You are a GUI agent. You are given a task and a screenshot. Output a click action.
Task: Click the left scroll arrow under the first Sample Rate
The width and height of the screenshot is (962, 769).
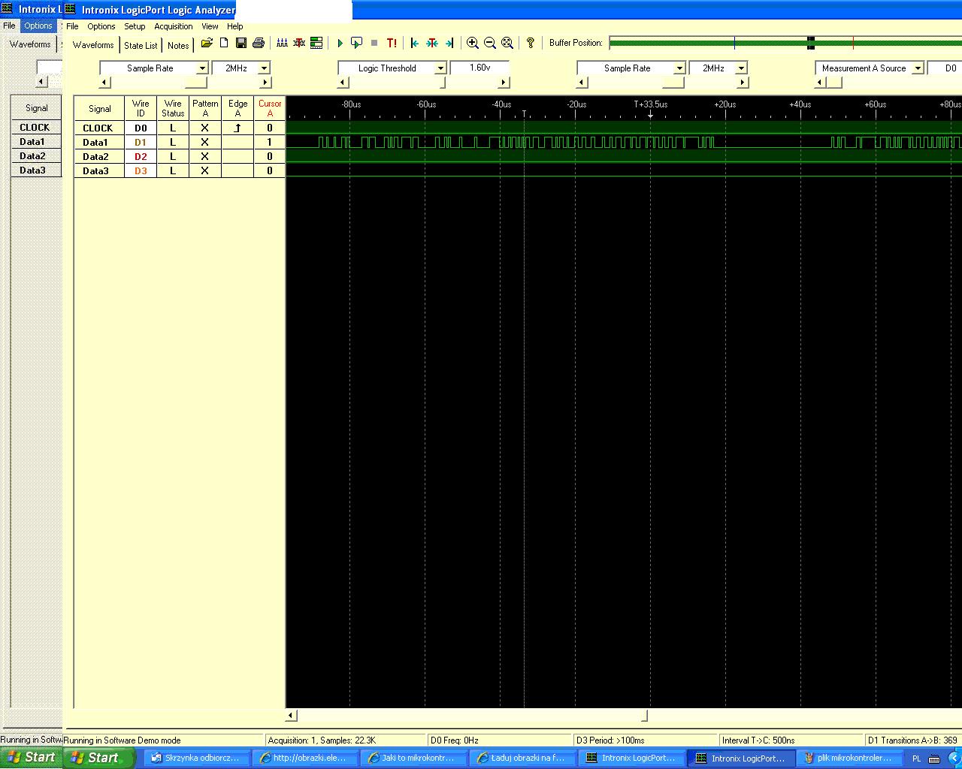[x=105, y=83]
